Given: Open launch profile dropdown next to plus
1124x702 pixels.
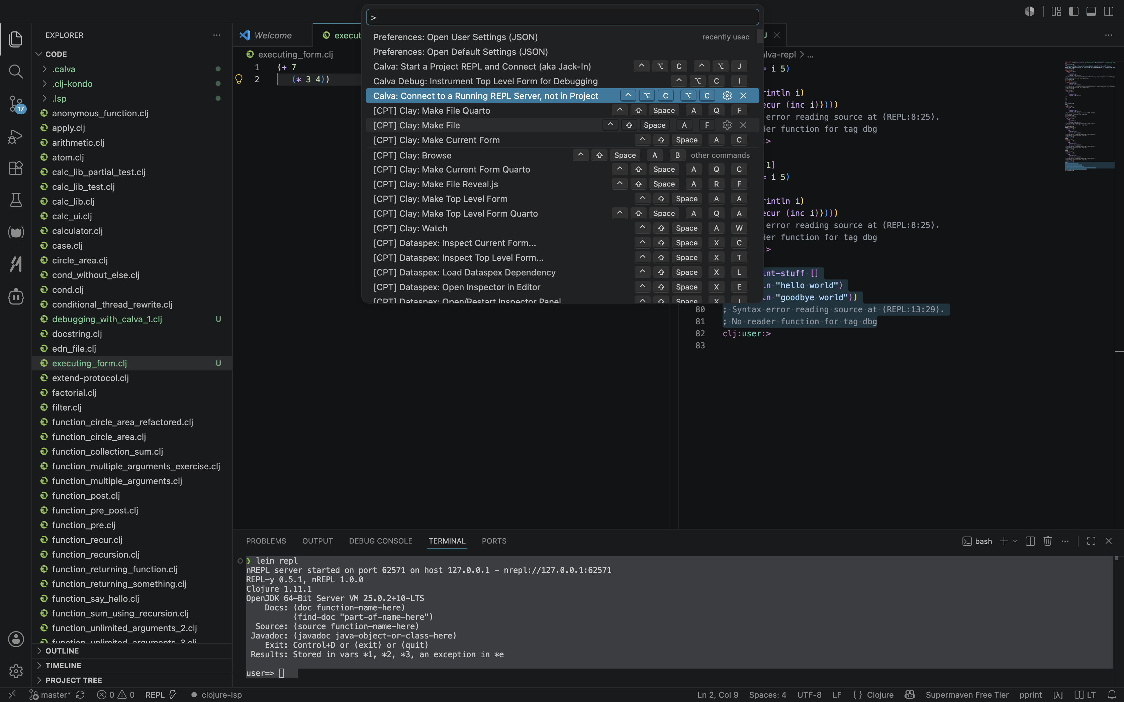Looking at the screenshot, I should 1015,541.
